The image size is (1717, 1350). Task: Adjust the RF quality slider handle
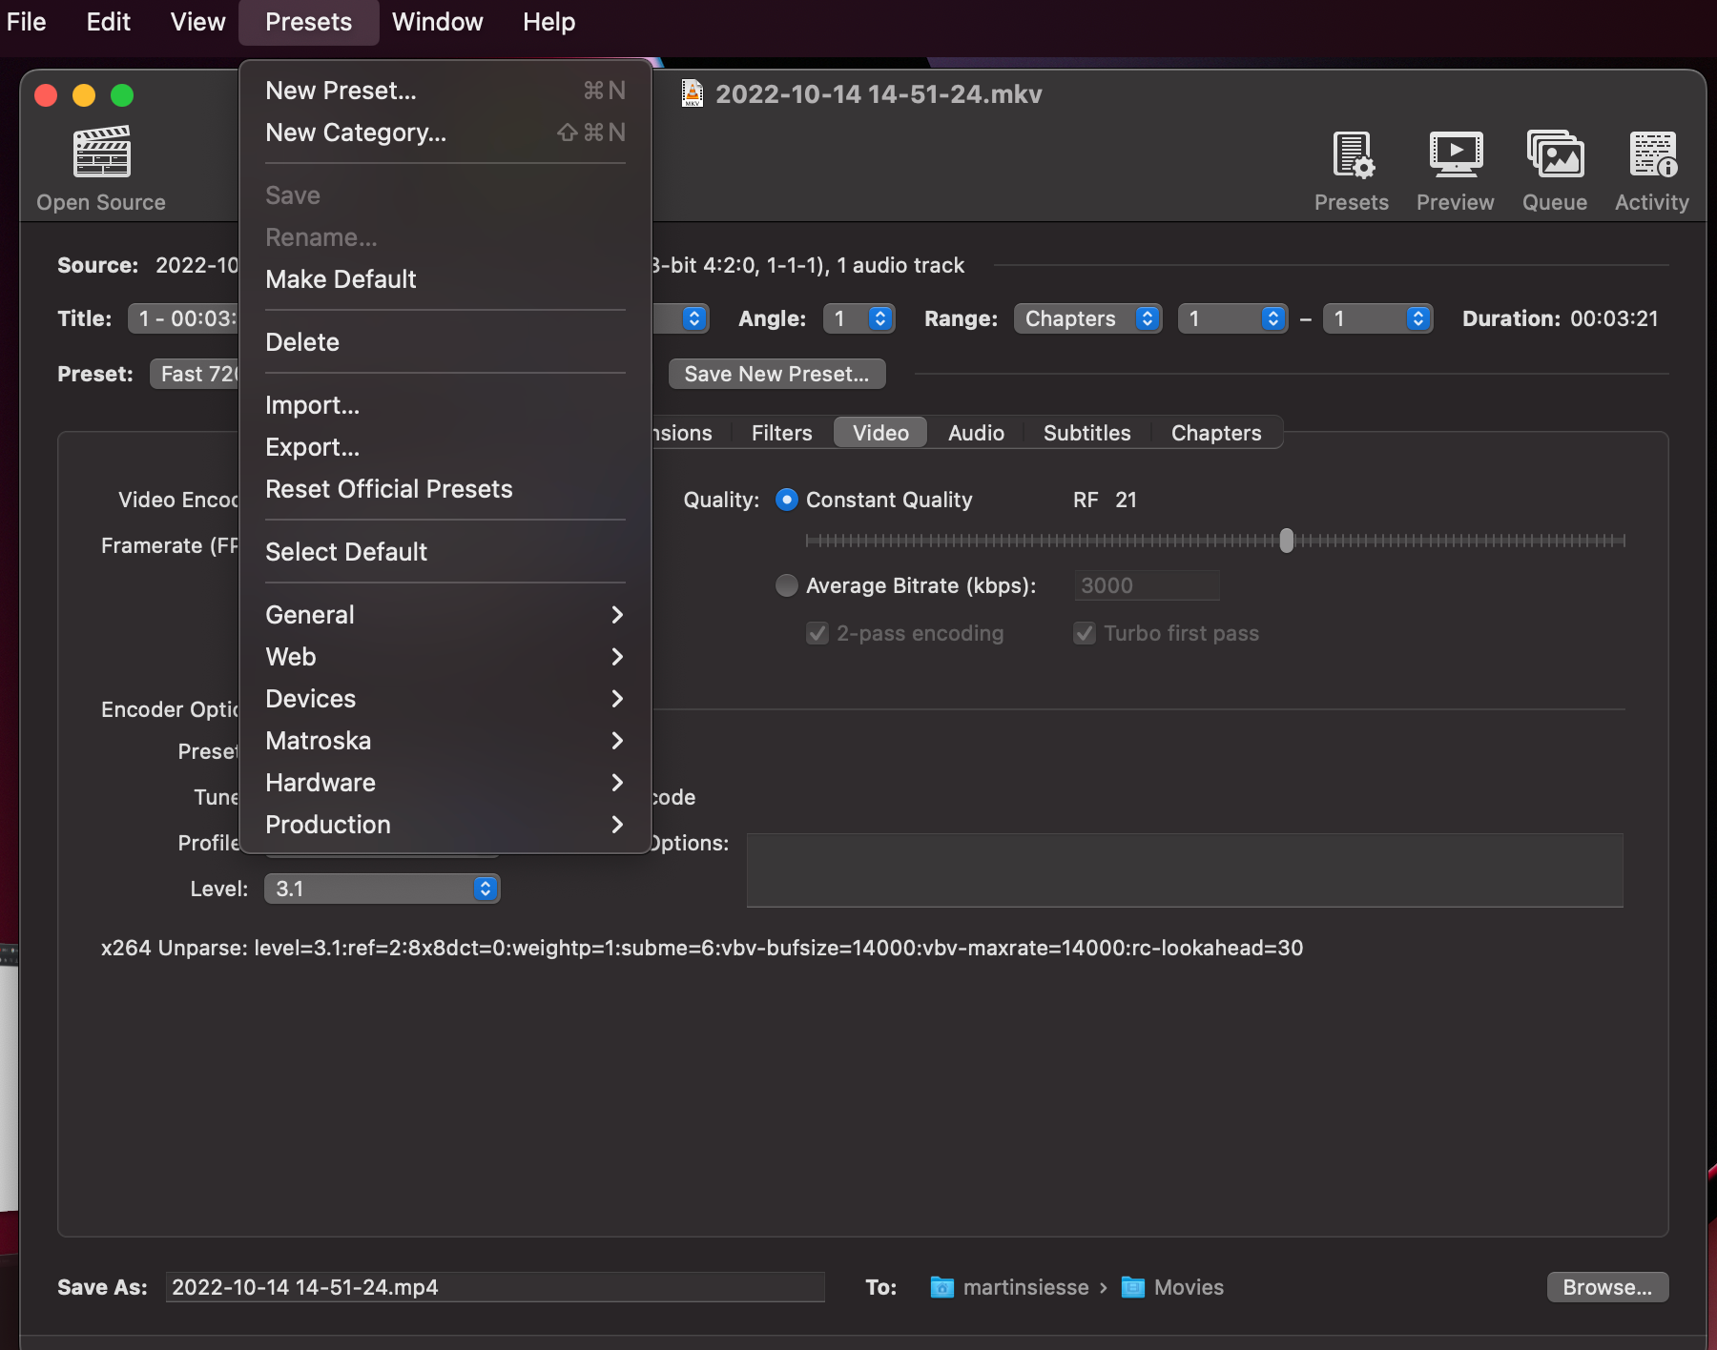click(x=1287, y=541)
